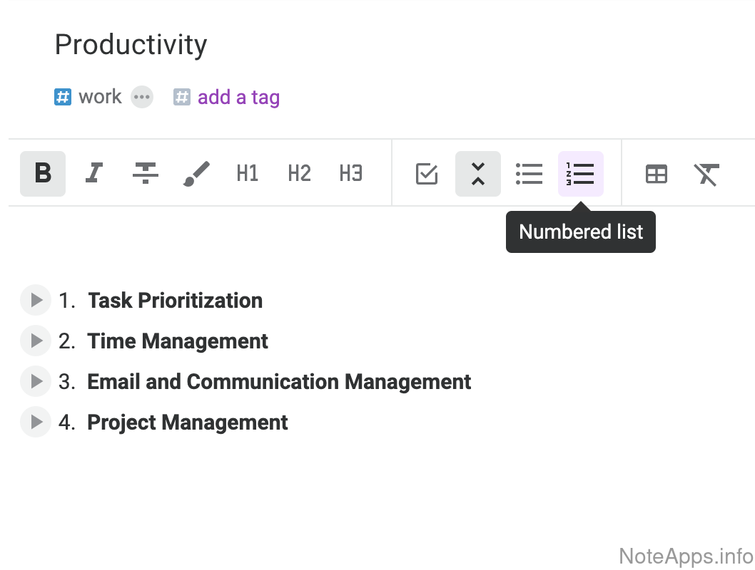Apply H1 heading style
This screenshot has height=570, width=755.
click(248, 173)
